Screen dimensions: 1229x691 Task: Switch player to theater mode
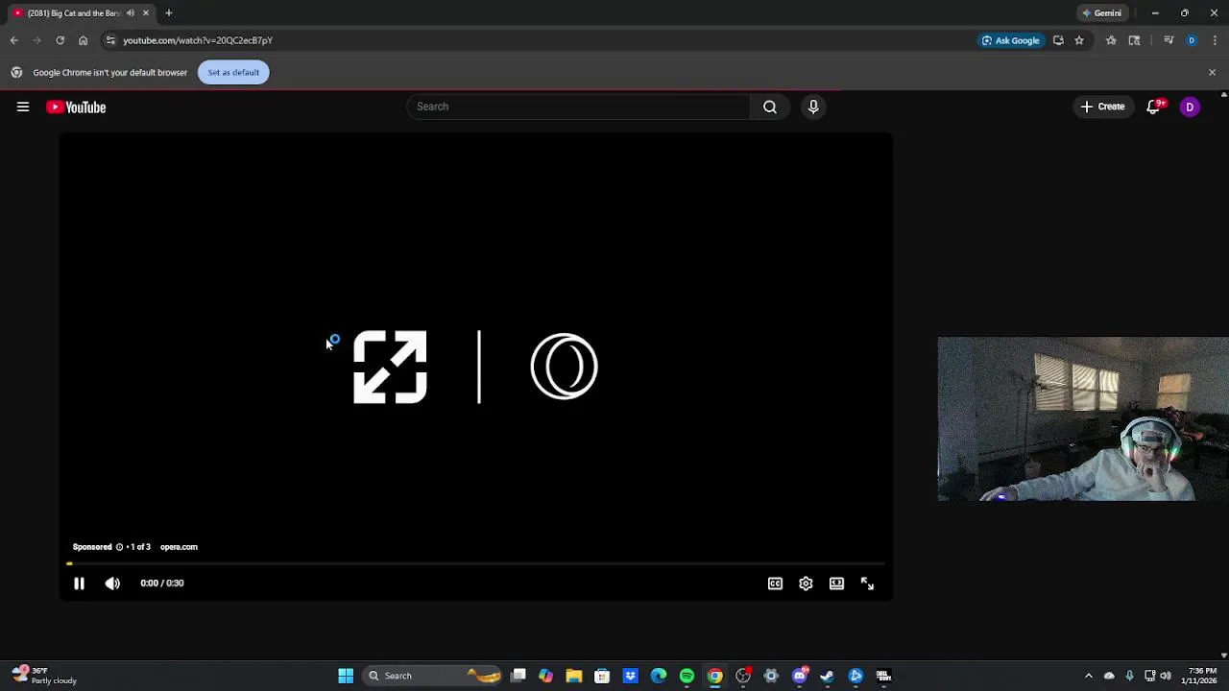click(x=836, y=584)
